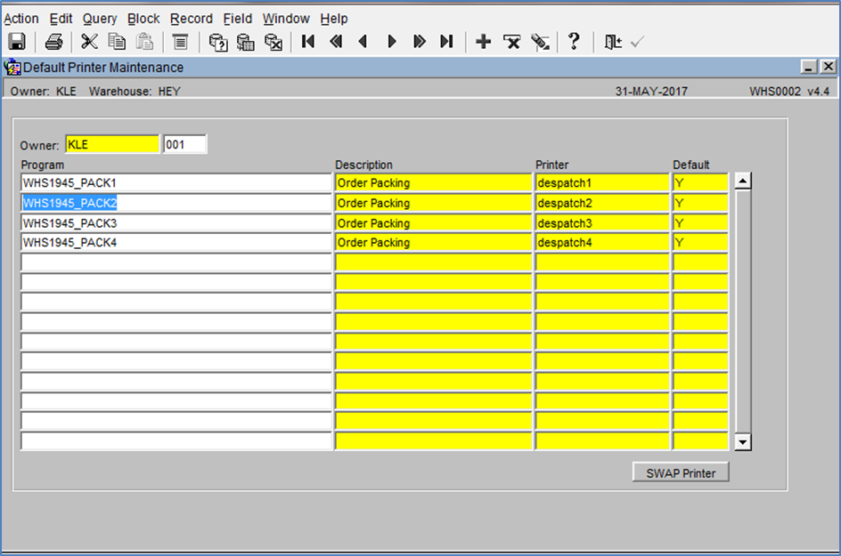Click the despatch1 printer field
Screen dimensions: 841x556
click(601, 182)
